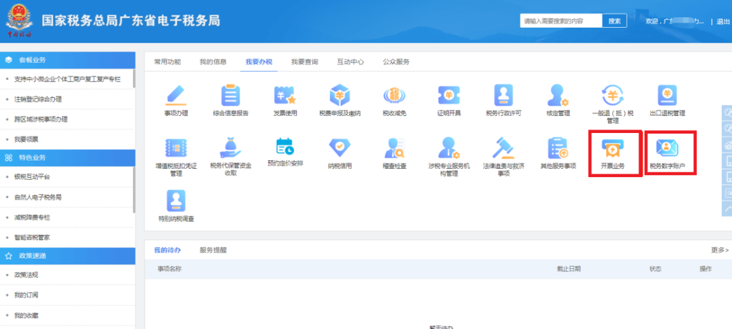732x329 pixels.
Task: Open 政策法规 in the sidebar
Action: [26, 275]
